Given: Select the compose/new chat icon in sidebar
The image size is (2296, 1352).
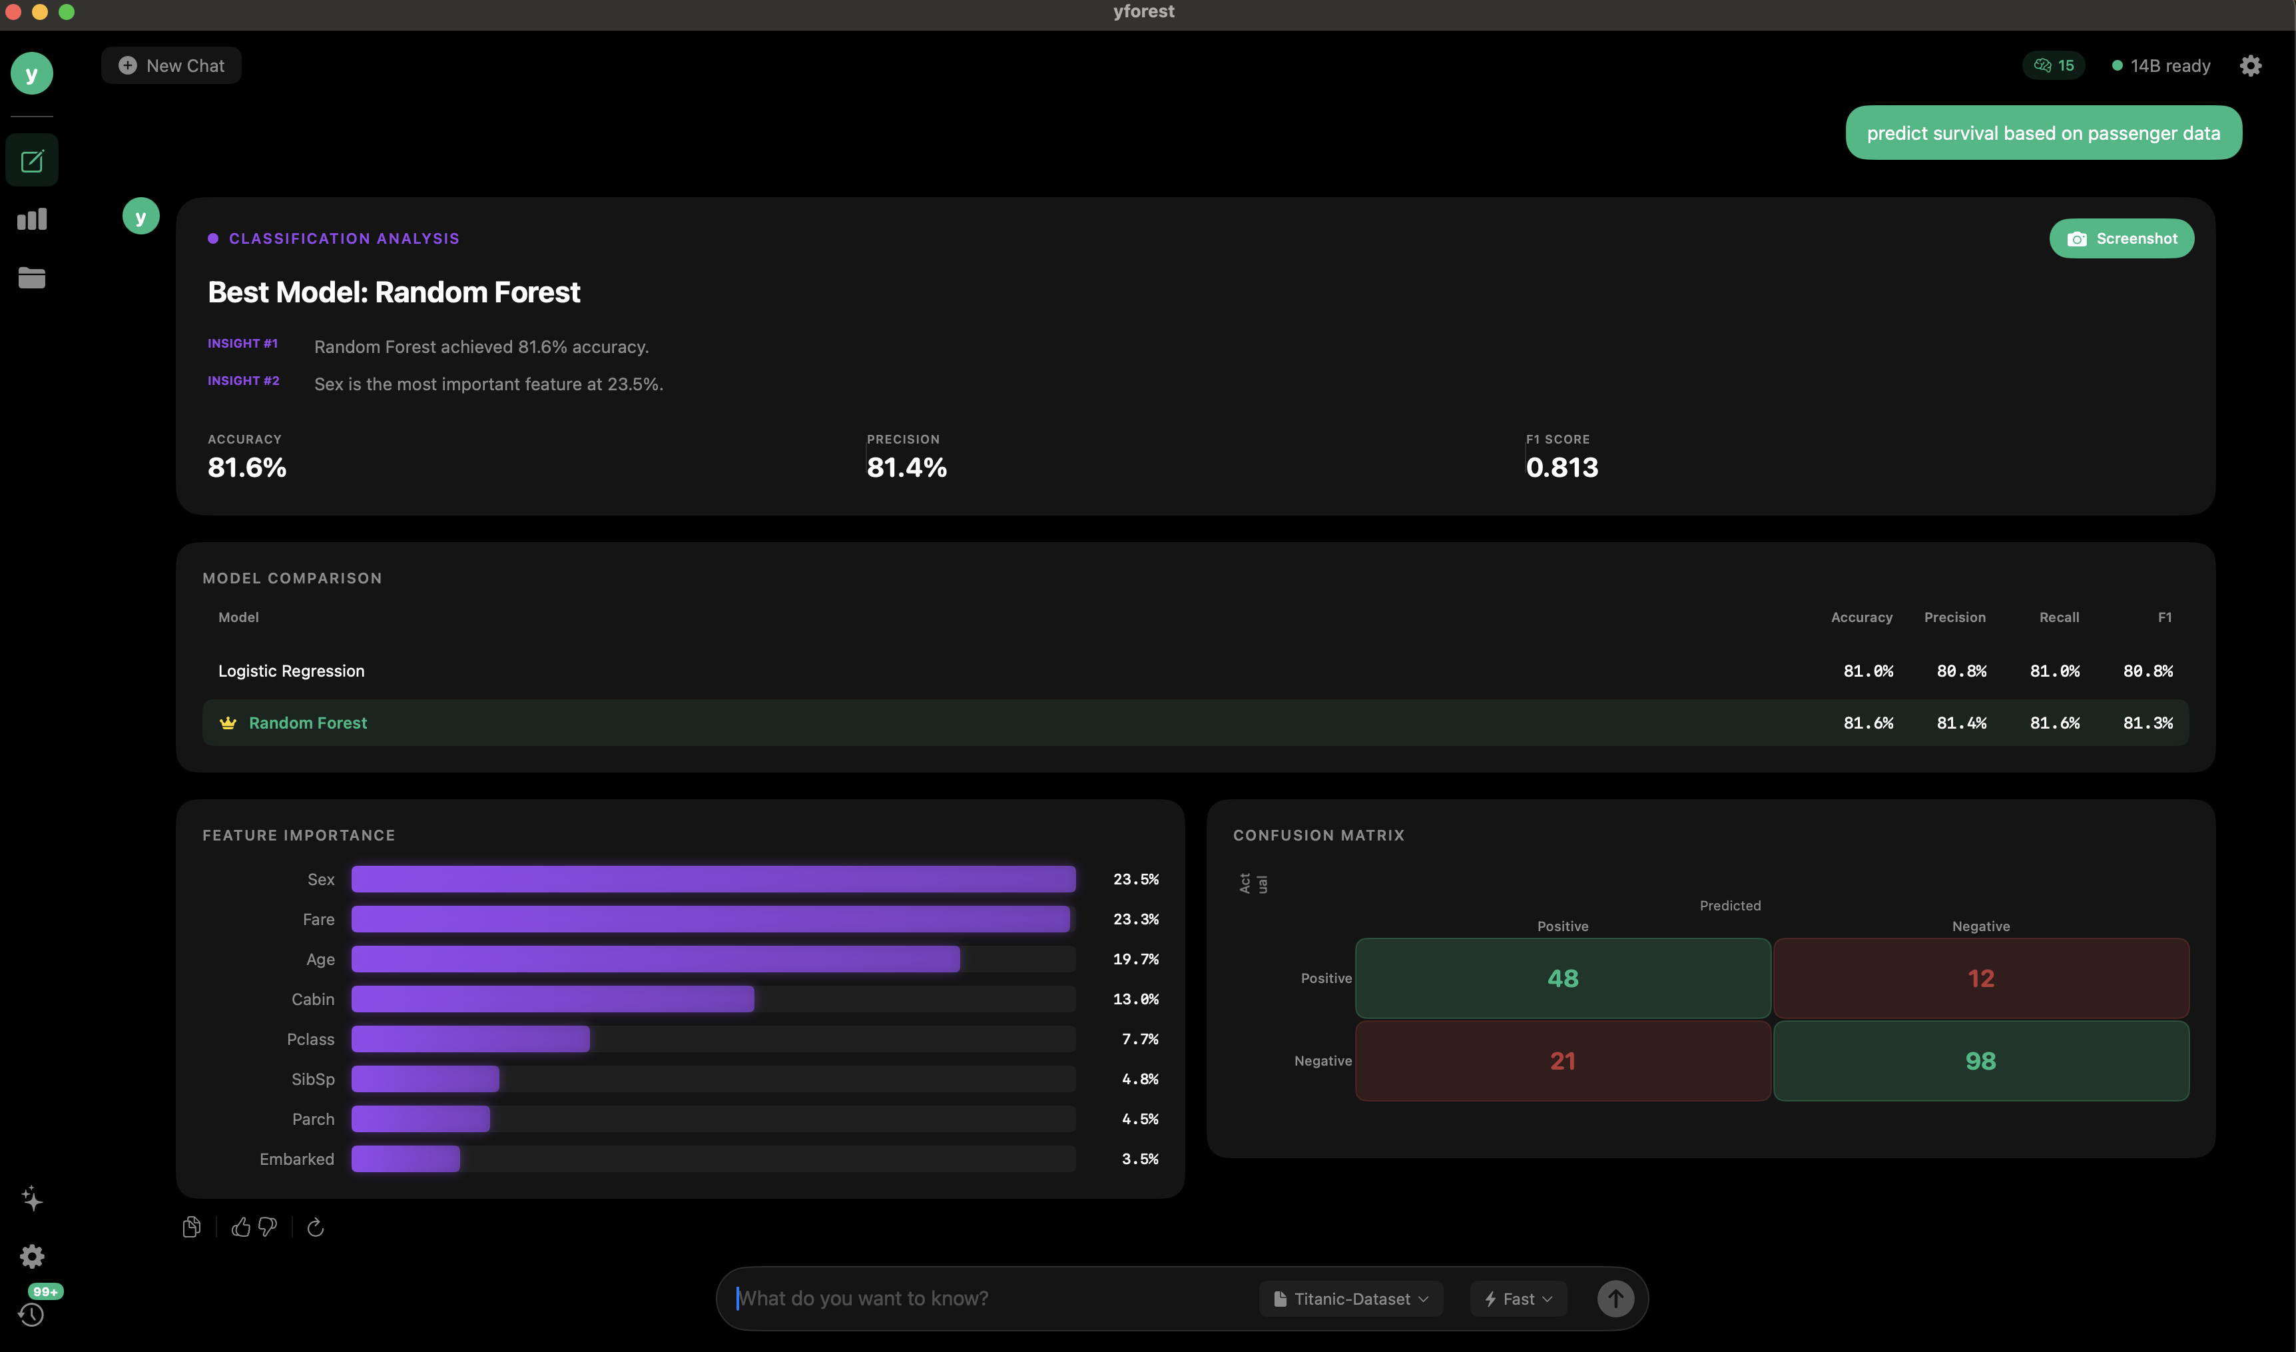Looking at the screenshot, I should [32, 159].
